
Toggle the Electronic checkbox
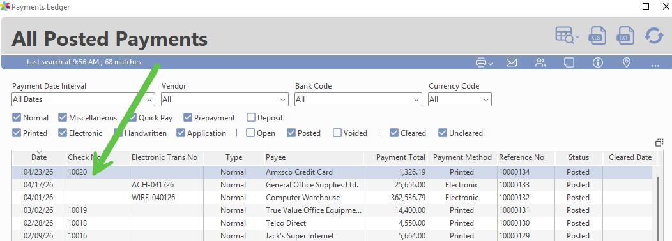(x=63, y=133)
